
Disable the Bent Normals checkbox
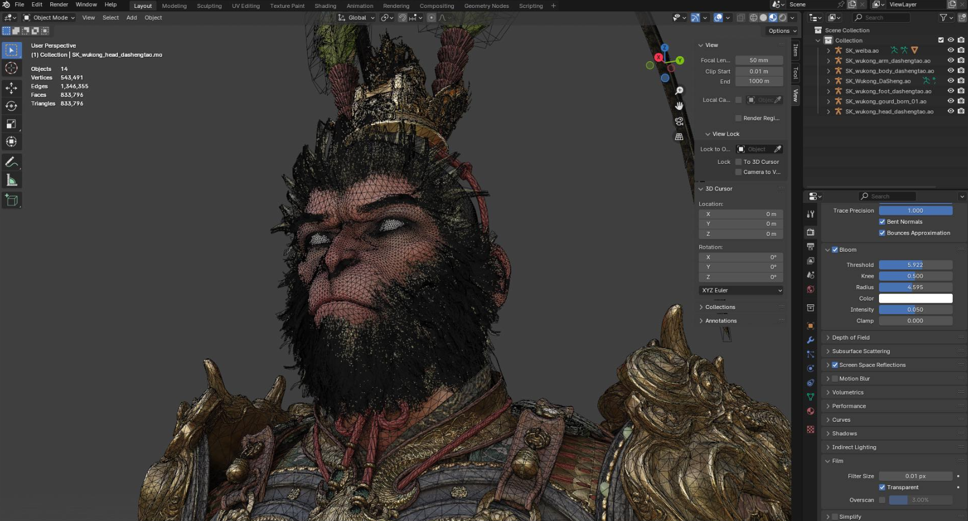pyautogui.click(x=882, y=222)
